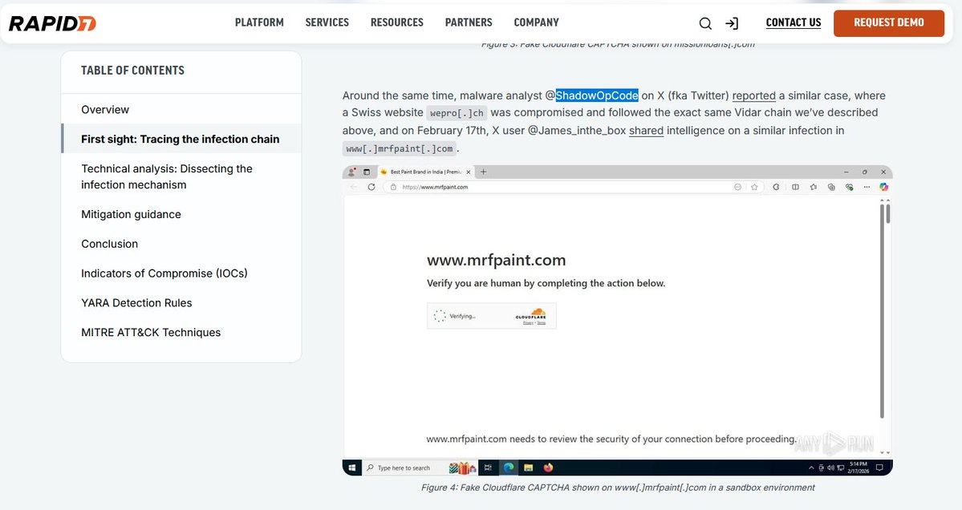Click the www.mrfpaint.com heading in the embedded screenshot

tap(497, 260)
